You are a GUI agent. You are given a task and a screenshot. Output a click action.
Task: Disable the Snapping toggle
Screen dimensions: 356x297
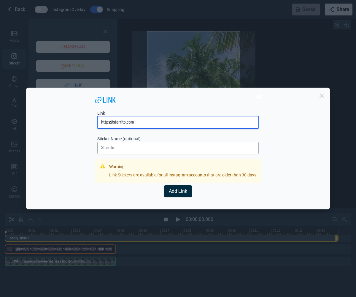96,10
